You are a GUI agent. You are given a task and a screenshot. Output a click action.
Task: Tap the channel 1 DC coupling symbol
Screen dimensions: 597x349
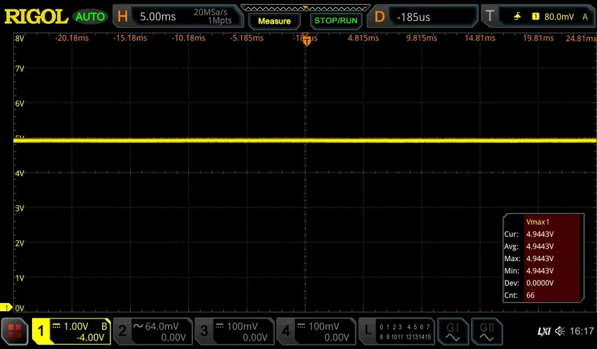tap(57, 326)
